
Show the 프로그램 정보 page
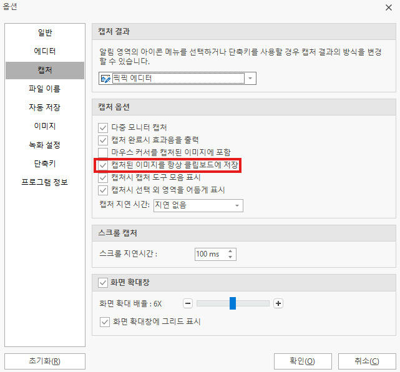45,182
